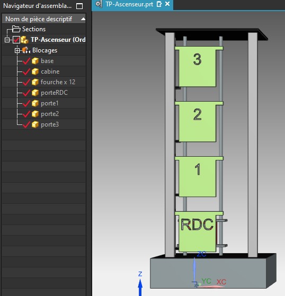The image size is (285, 296).
Task: Click the TP-Ascenseur assembly icon
Action: (x=24, y=40)
